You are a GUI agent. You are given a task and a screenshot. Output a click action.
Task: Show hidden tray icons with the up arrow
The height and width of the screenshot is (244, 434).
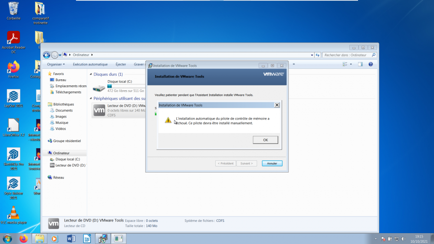[x=375, y=239]
